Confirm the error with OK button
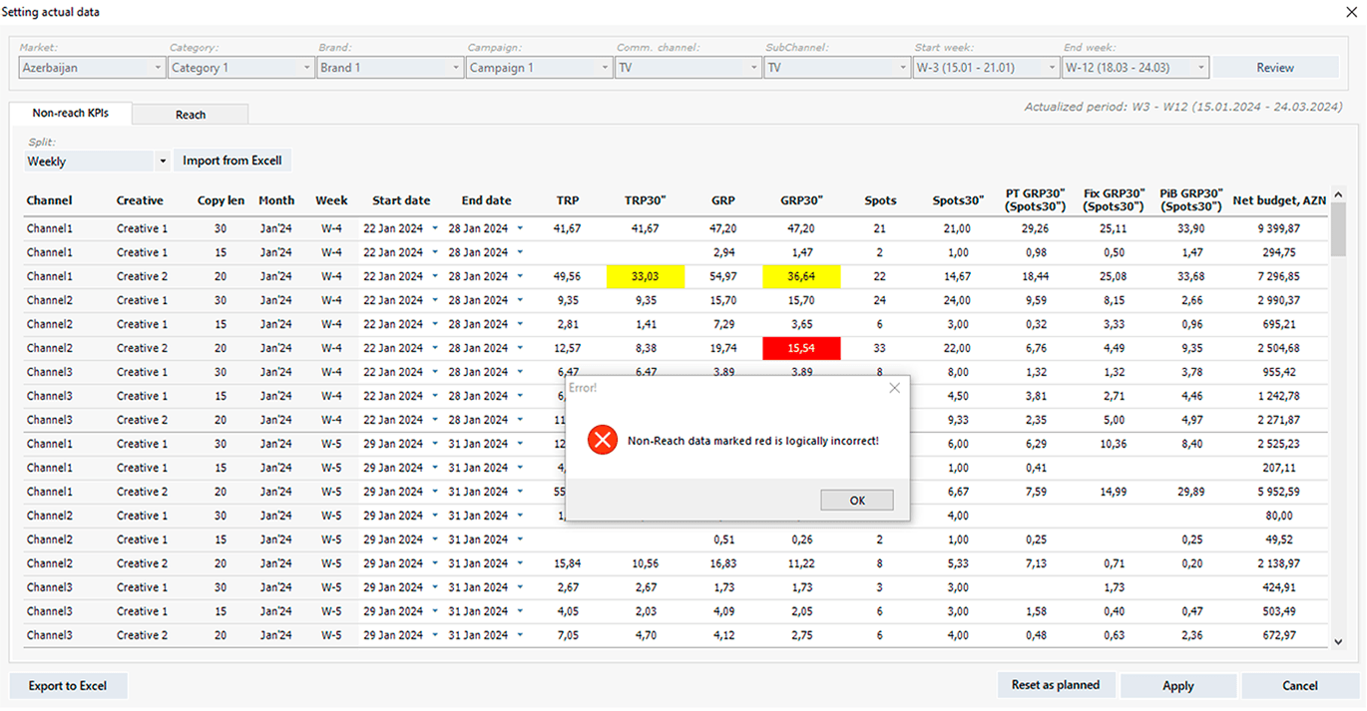The width and height of the screenshot is (1367, 711). [x=857, y=501]
